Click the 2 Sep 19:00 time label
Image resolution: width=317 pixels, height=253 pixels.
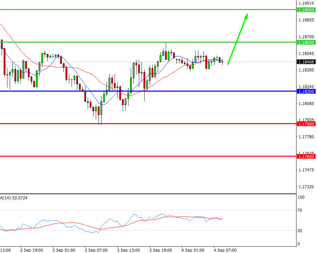[x=32, y=250]
